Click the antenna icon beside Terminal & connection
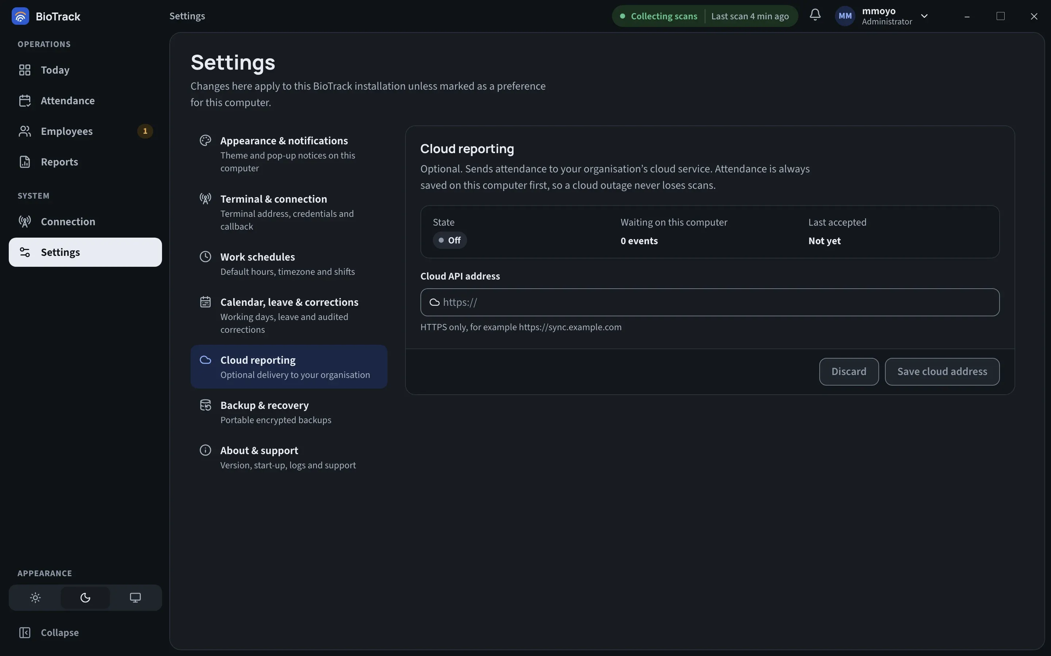 pyautogui.click(x=205, y=199)
